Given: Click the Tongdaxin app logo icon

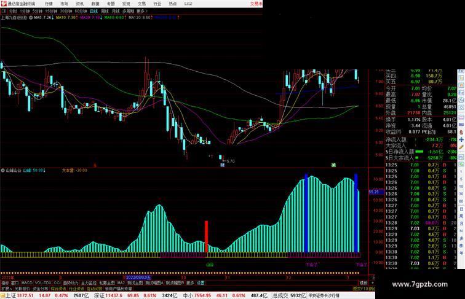Looking at the screenshot, I should click(x=3, y=4).
